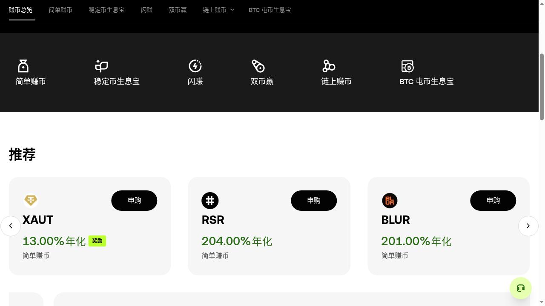This screenshot has width=545, height=306.
Task: Subscribe to BLUR with 申购 button
Action: point(493,201)
